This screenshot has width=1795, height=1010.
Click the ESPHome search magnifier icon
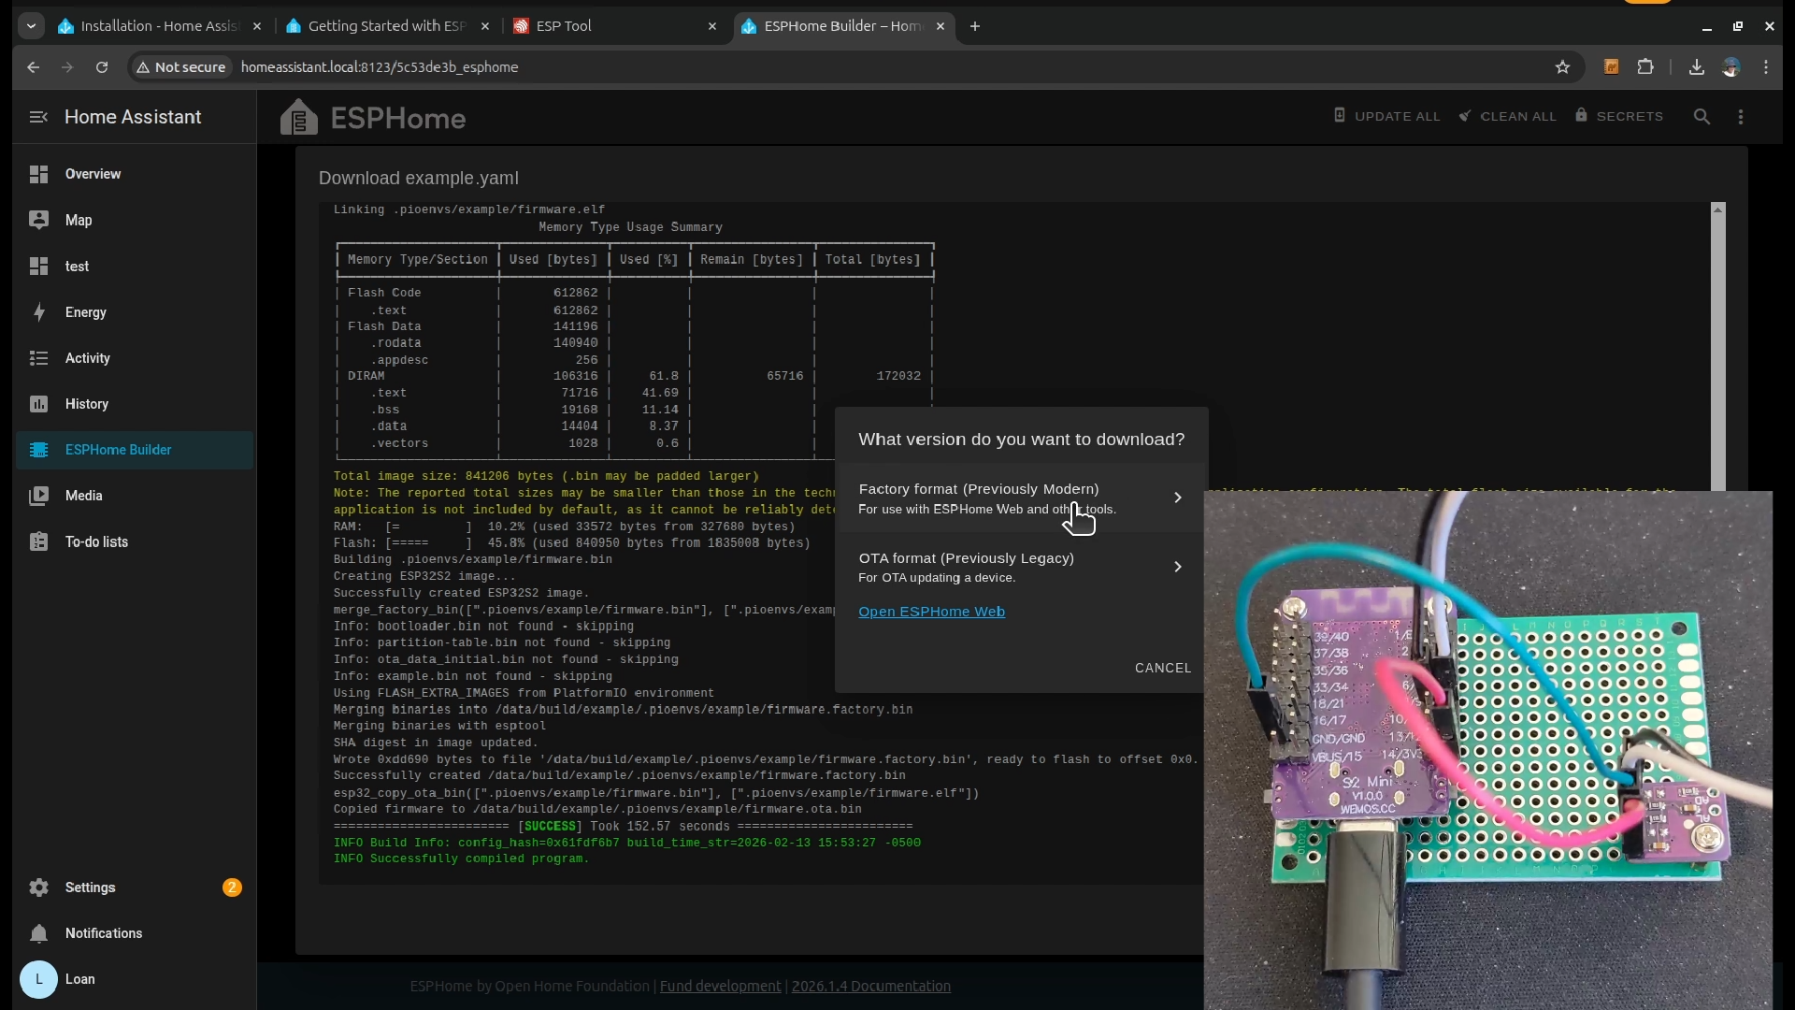pyautogui.click(x=1702, y=117)
